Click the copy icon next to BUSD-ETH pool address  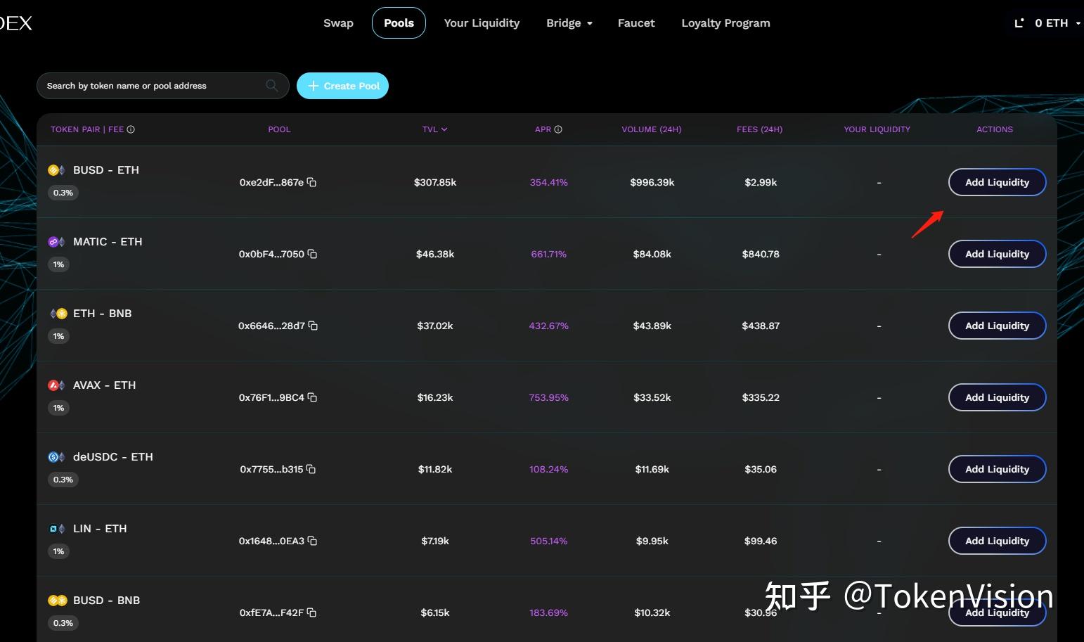click(x=311, y=182)
